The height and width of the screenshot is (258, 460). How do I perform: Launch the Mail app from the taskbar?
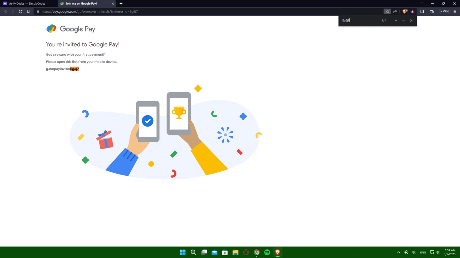point(214,252)
